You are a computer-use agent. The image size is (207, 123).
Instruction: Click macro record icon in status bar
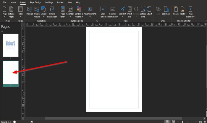coord(32,122)
